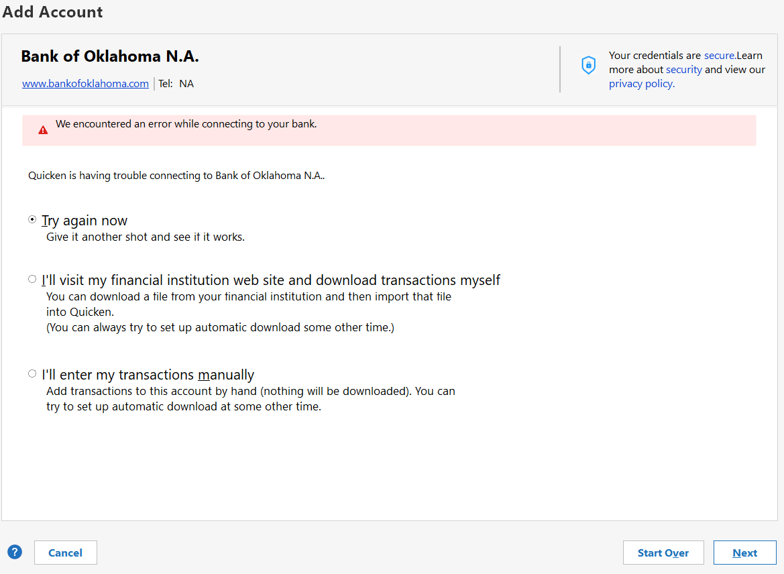
Task: Click the 'Give it another shot' description text
Action: [146, 237]
